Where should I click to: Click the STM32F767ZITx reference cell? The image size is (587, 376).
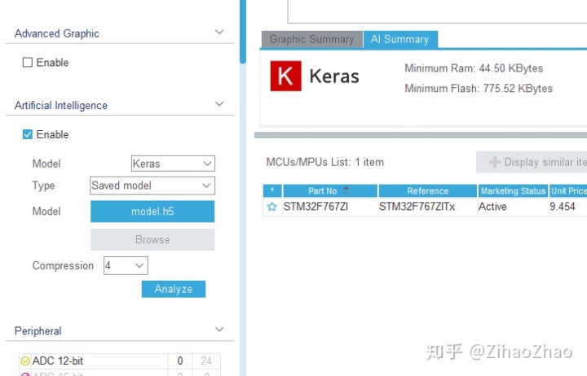[x=428, y=207]
